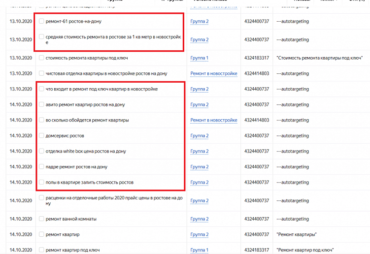Click query text отделка white box цена

point(86,152)
